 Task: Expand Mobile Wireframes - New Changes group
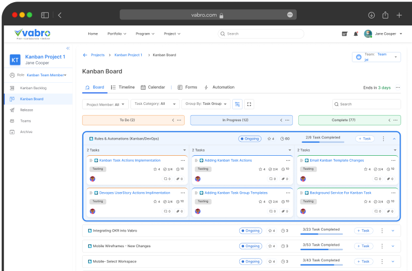coord(393,246)
